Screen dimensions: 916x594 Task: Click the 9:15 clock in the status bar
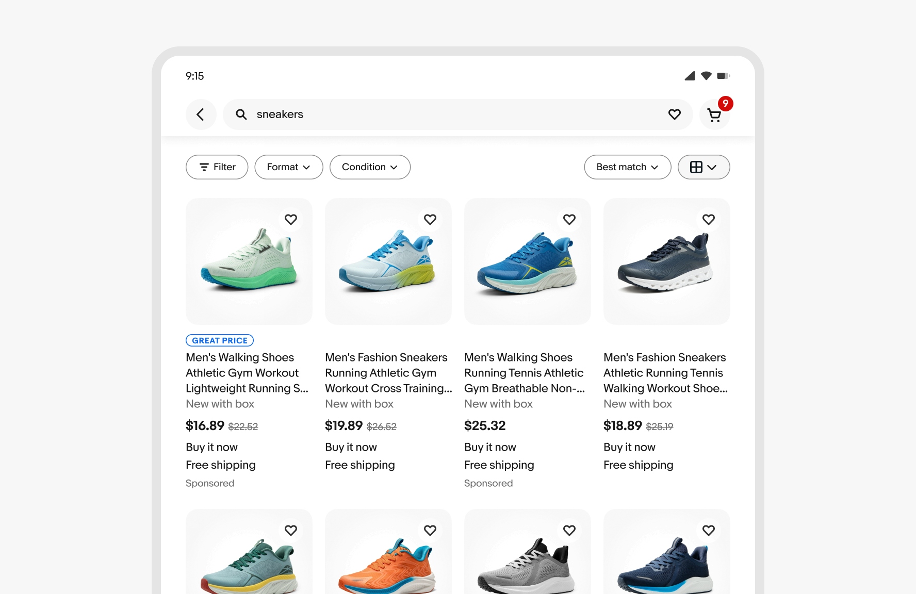coord(194,76)
